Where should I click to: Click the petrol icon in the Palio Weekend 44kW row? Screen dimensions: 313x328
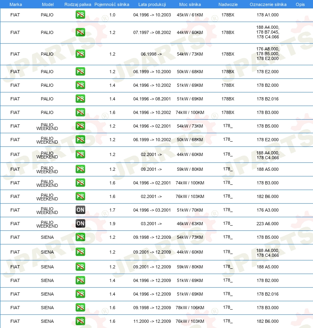[80, 154]
